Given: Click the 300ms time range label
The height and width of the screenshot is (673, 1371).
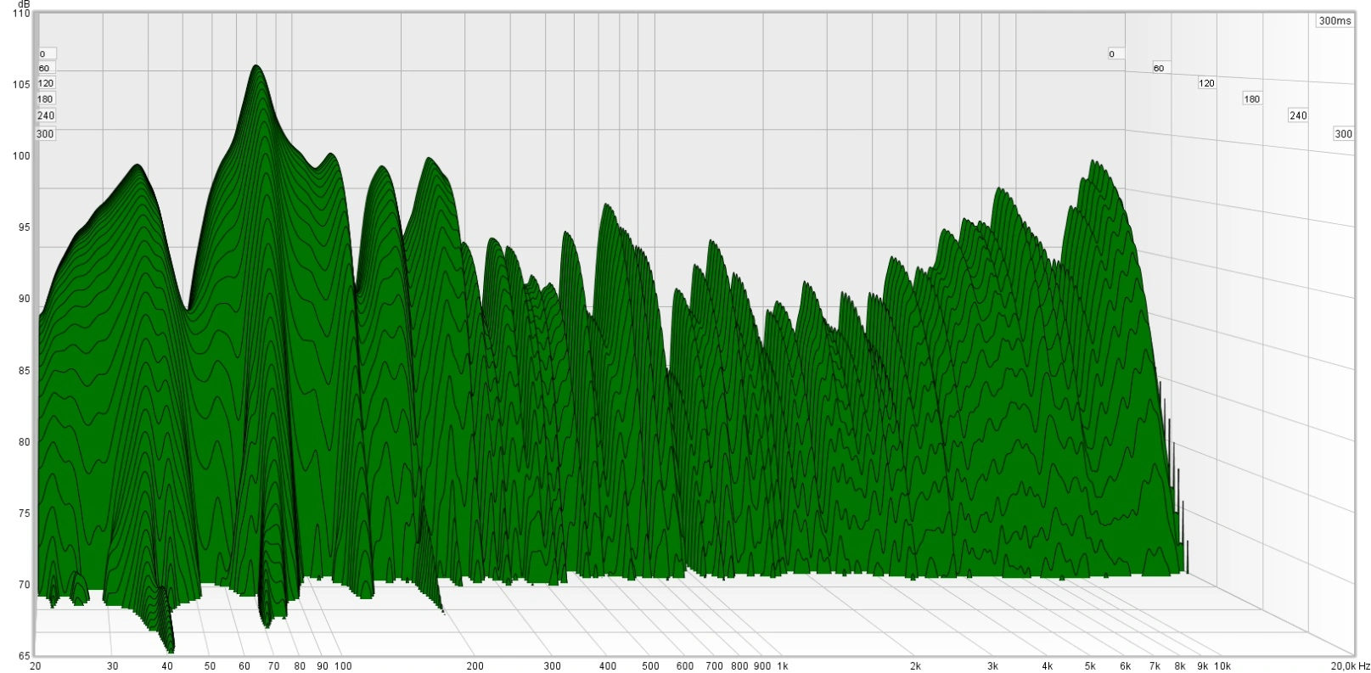Looking at the screenshot, I should [1335, 20].
